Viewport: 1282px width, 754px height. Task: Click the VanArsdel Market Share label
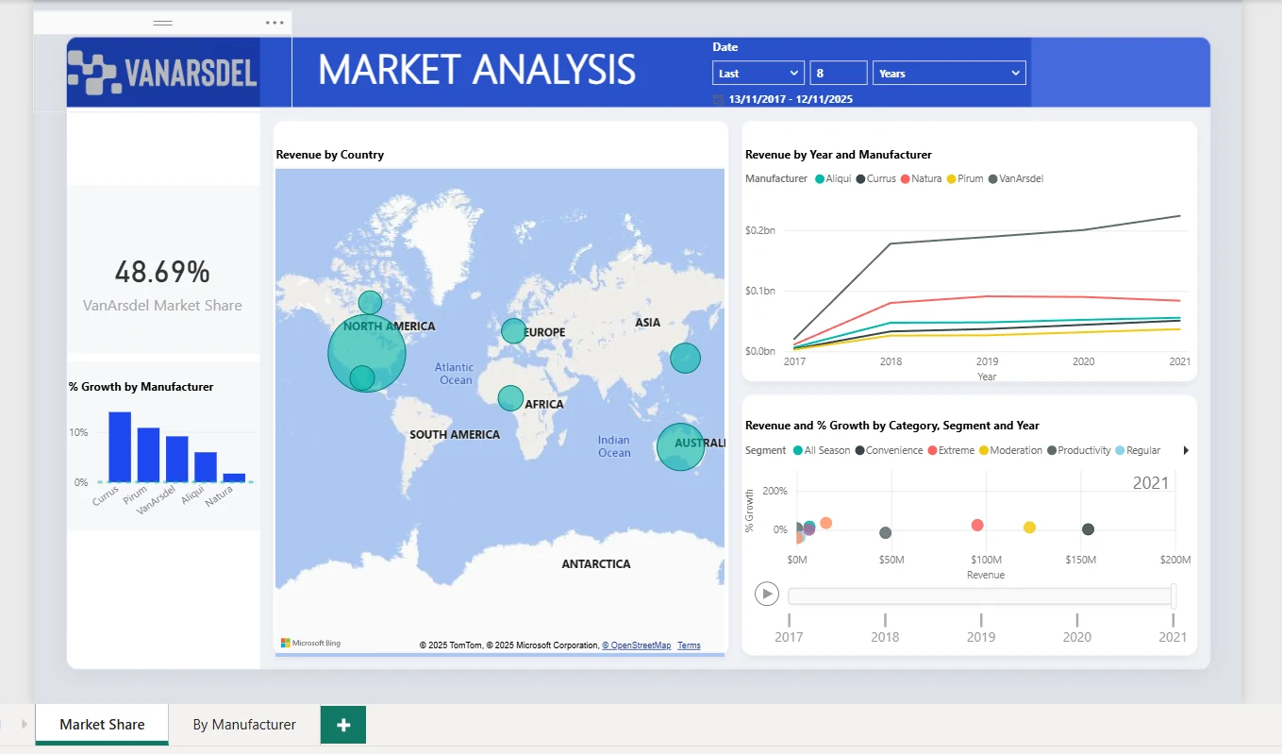(x=162, y=306)
